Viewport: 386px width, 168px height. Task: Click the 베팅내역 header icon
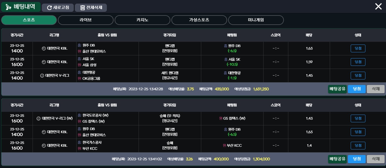[8, 7]
